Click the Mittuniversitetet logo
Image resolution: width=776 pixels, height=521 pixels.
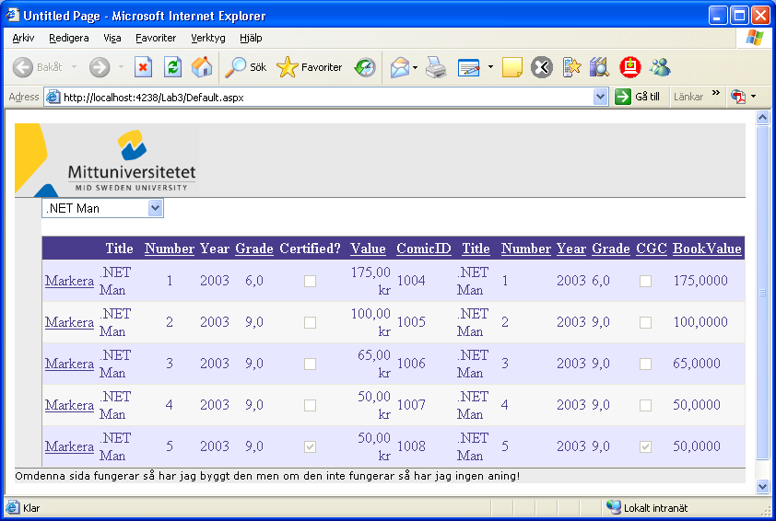click(131, 161)
